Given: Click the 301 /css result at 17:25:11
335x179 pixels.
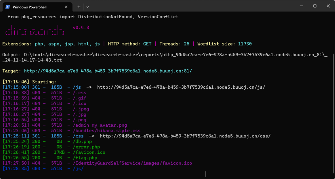Looking at the screenshot, I should coord(136,136).
